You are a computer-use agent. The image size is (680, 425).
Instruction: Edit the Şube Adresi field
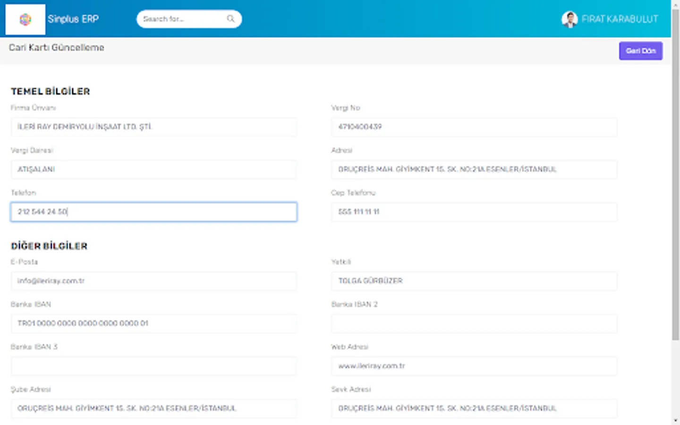tap(154, 408)
